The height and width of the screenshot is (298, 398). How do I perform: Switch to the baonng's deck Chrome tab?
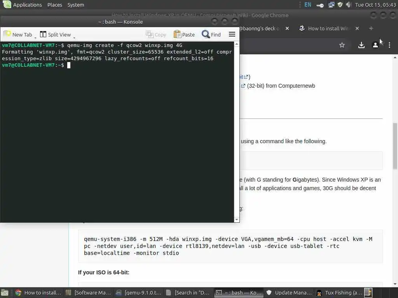pyautogui.click(x=259, y=28)
